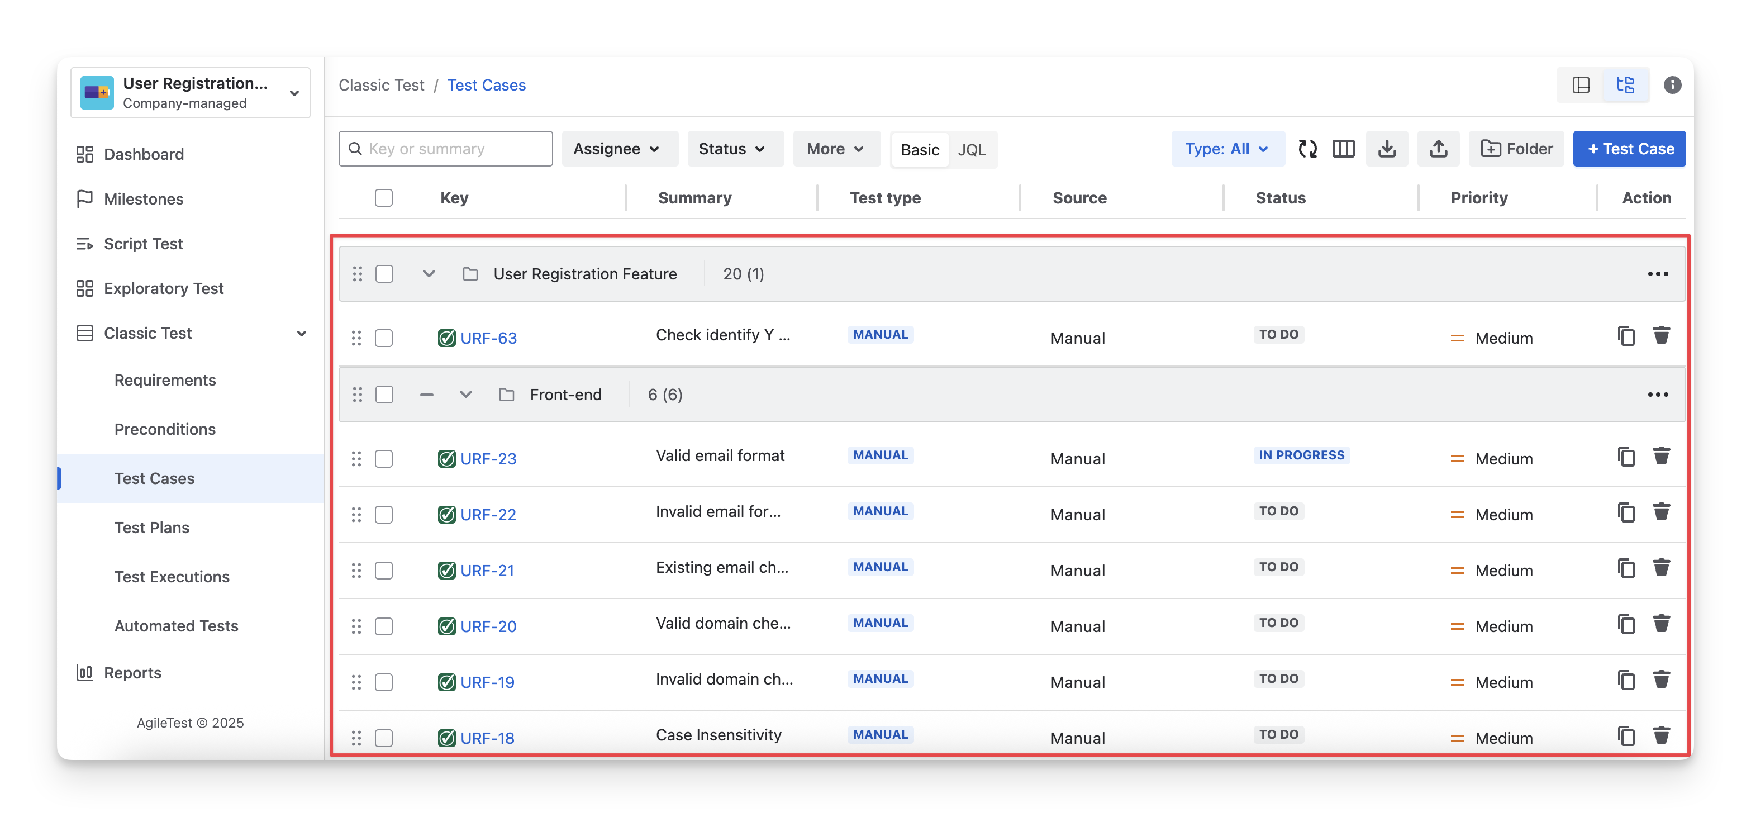Screen dimensions: 1751x817
Task: Delete test case URF-23 using trash icon
Action: [1661, 456]
